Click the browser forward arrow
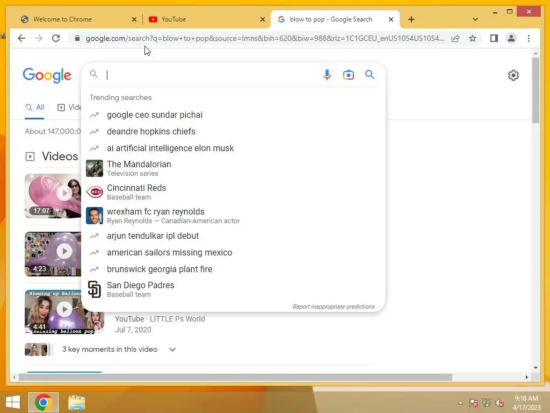The width and height of the screenshot is (550, 413). [39, 38]
